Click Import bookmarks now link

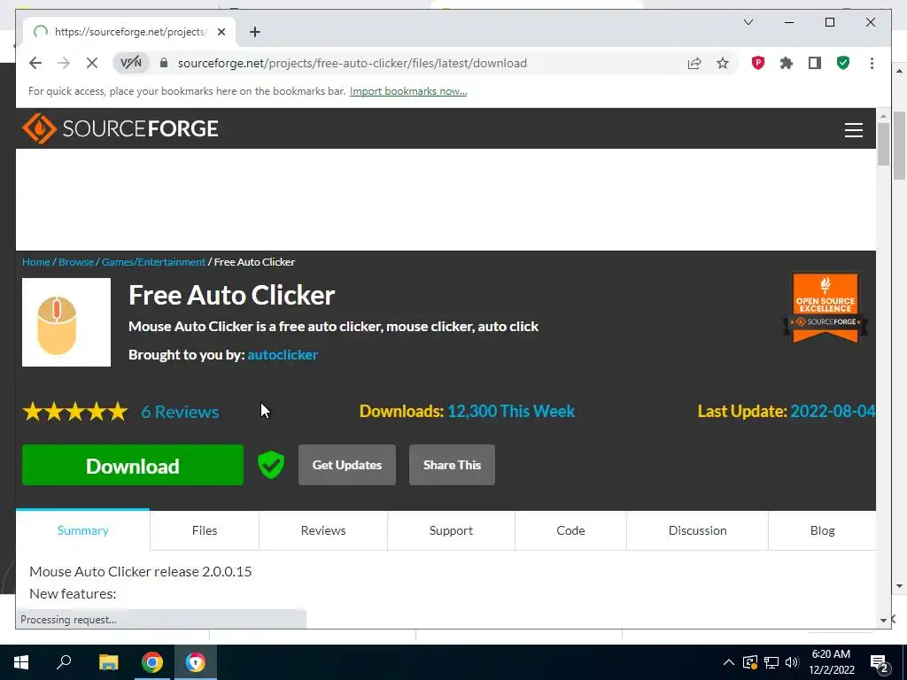point(408,91)
